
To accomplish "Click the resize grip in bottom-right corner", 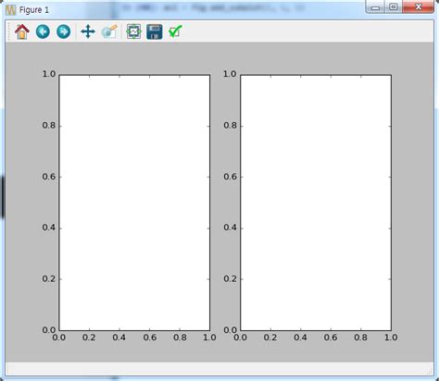I will point(430,372).
